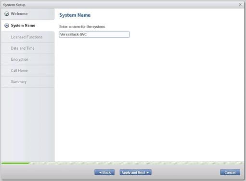Go to Licensed Functions step
This screenshot has height=181, width=246.
pos(28,37)
